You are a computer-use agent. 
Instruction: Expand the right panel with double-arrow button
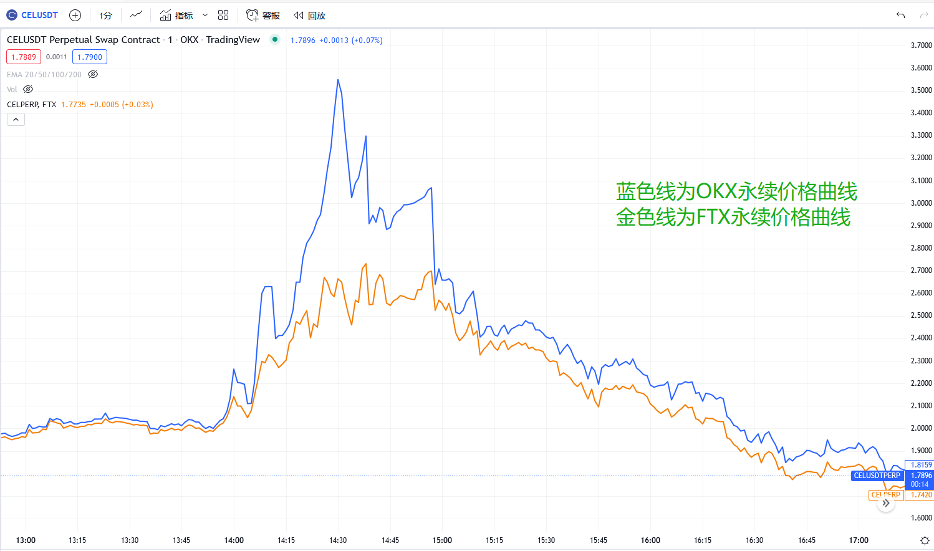click(886, 502)
